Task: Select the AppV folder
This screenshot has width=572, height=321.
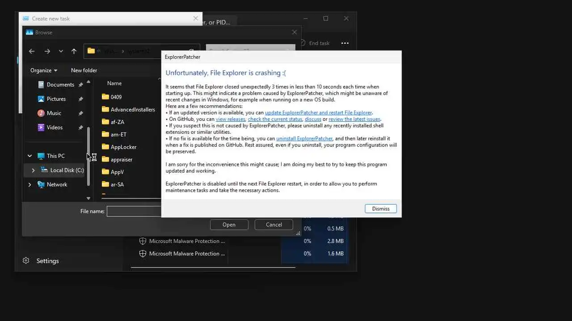Action: [117, 172]
